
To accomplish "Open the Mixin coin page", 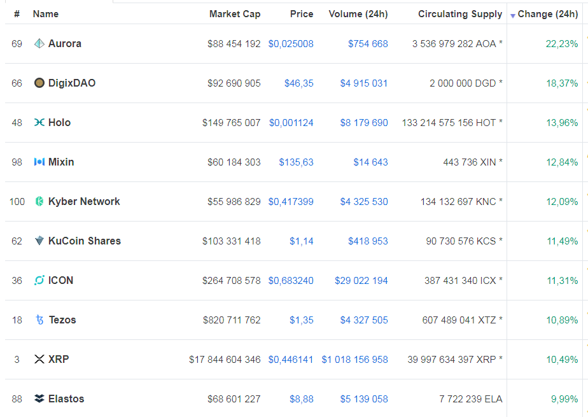I will 61,162.
